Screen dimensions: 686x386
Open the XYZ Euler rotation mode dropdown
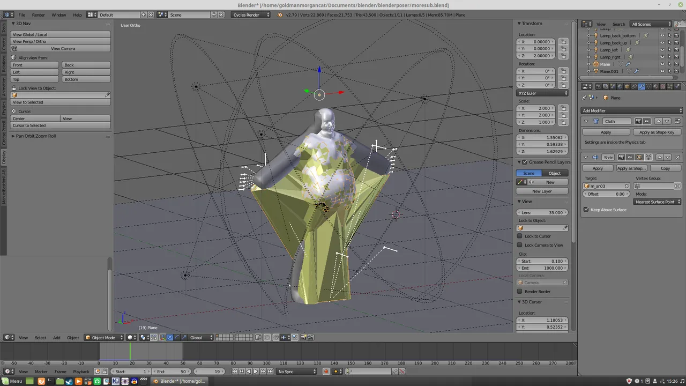pyautogui.click(x=542, y=93)
